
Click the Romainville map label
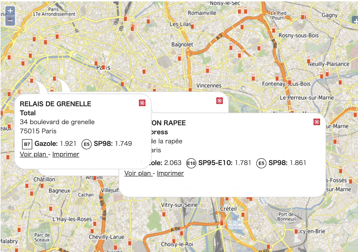click(x=202, y=13)
